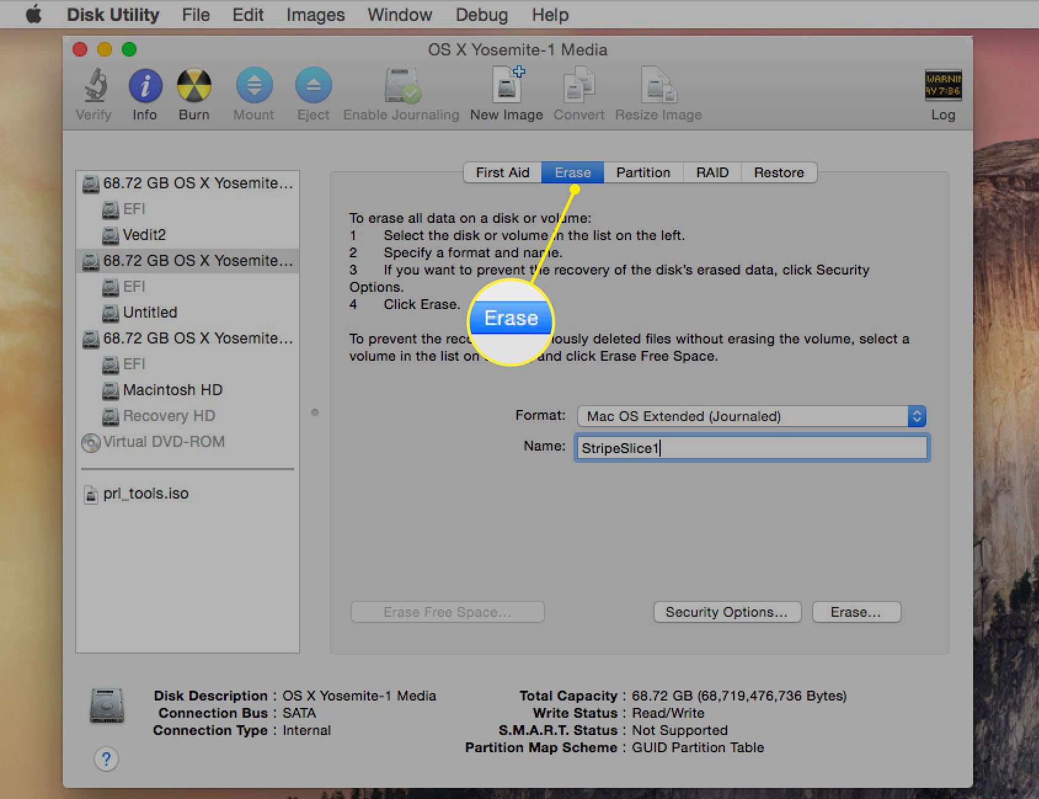Create a New Image from toolbar
The height and width of the screenshot is (799, 1039).
coord(508,84)
